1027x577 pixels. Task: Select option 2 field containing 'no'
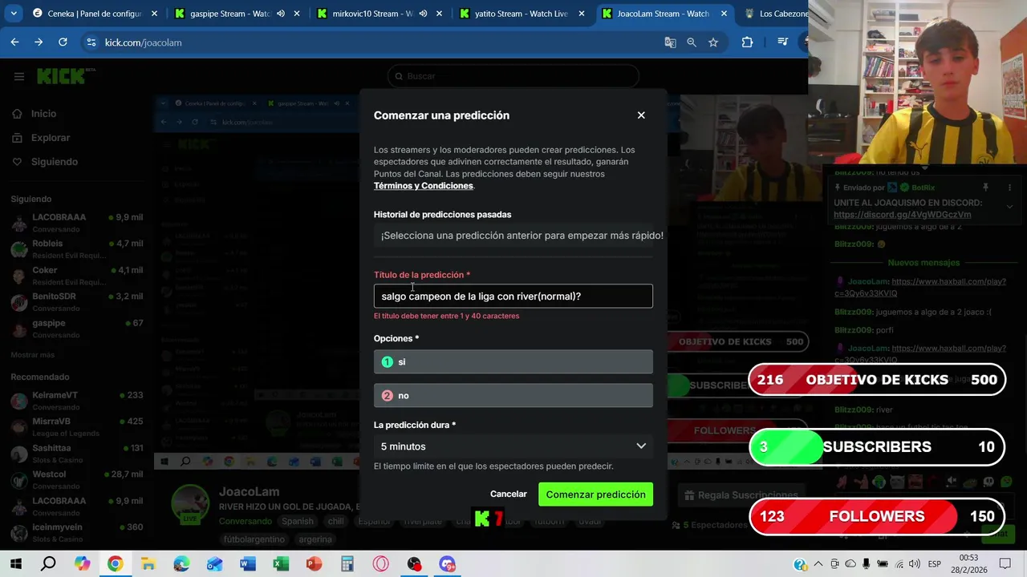pyautogui.click(x=513, y=396)
